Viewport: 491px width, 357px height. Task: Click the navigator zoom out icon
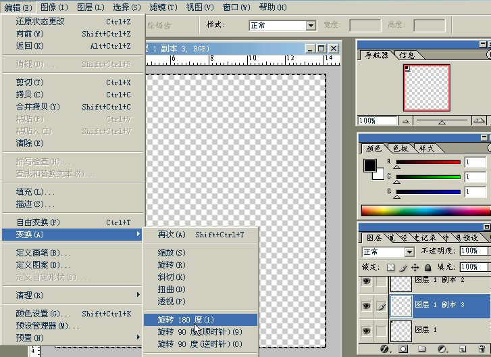pos(405,121)
